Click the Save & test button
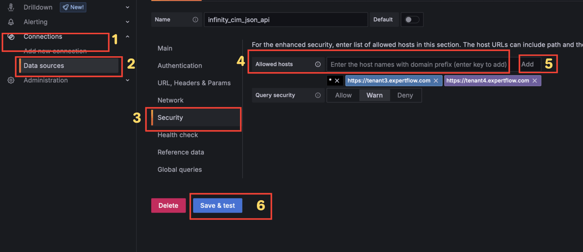 pos(218,205)
